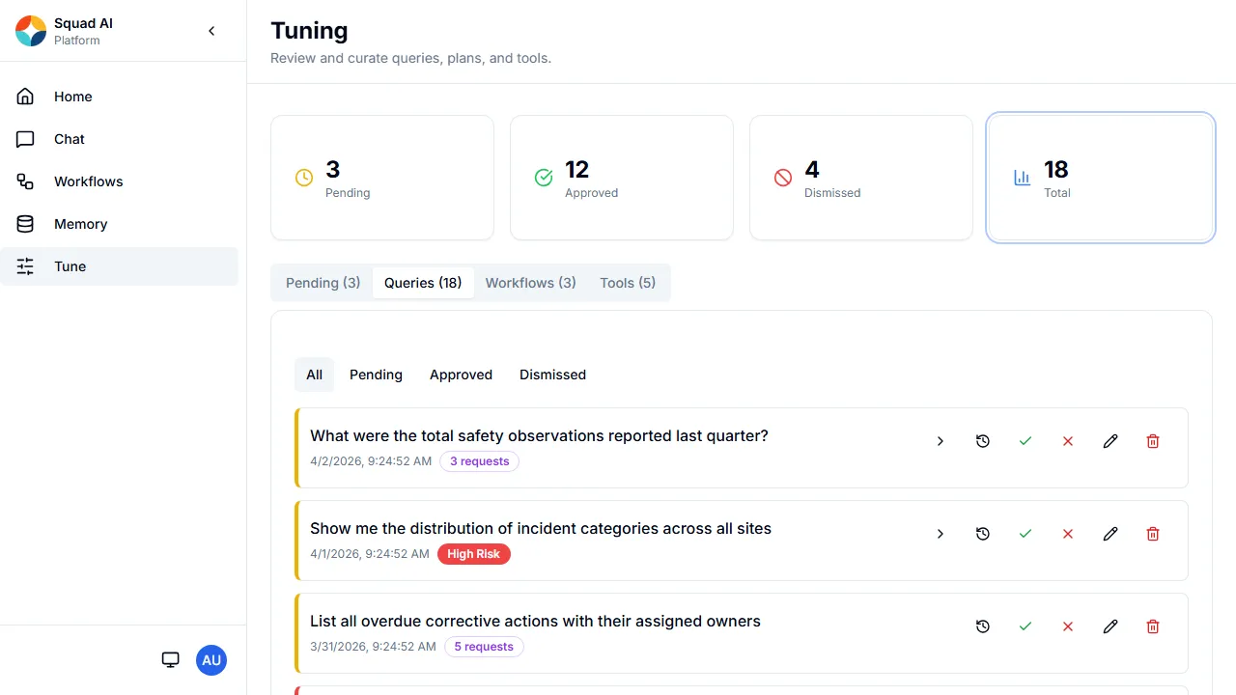This screenshot has height=695, width=1236.
Task: View history of incident categories query
Action: tap(983, 534)
